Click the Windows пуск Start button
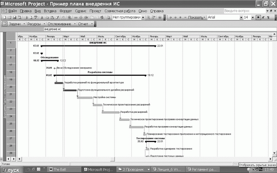277x173 pixels. [x=12, y=170]
